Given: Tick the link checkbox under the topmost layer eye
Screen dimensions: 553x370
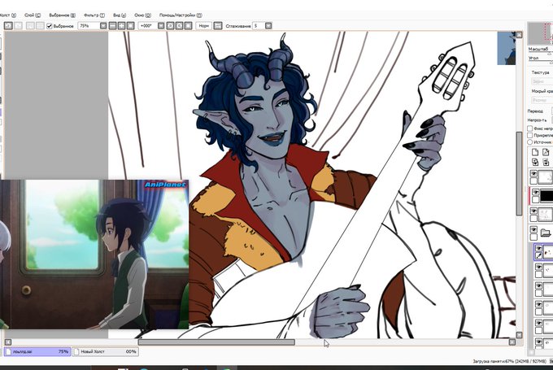Looking at the screenshot, I should (x=533, y=181).
